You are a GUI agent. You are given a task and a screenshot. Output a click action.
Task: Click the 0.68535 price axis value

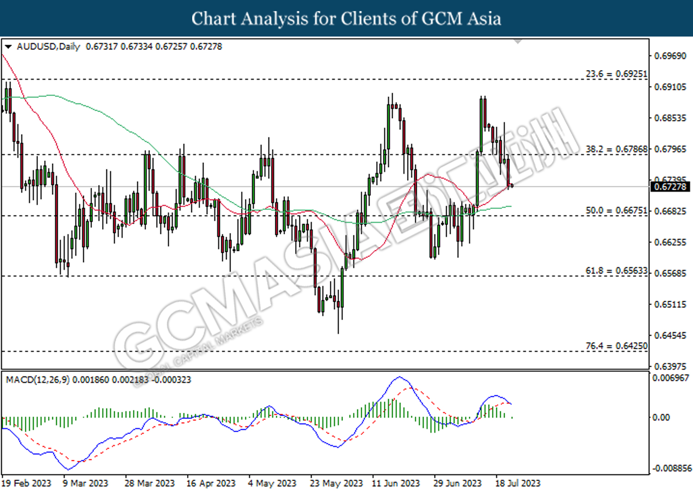pos(670,118)
